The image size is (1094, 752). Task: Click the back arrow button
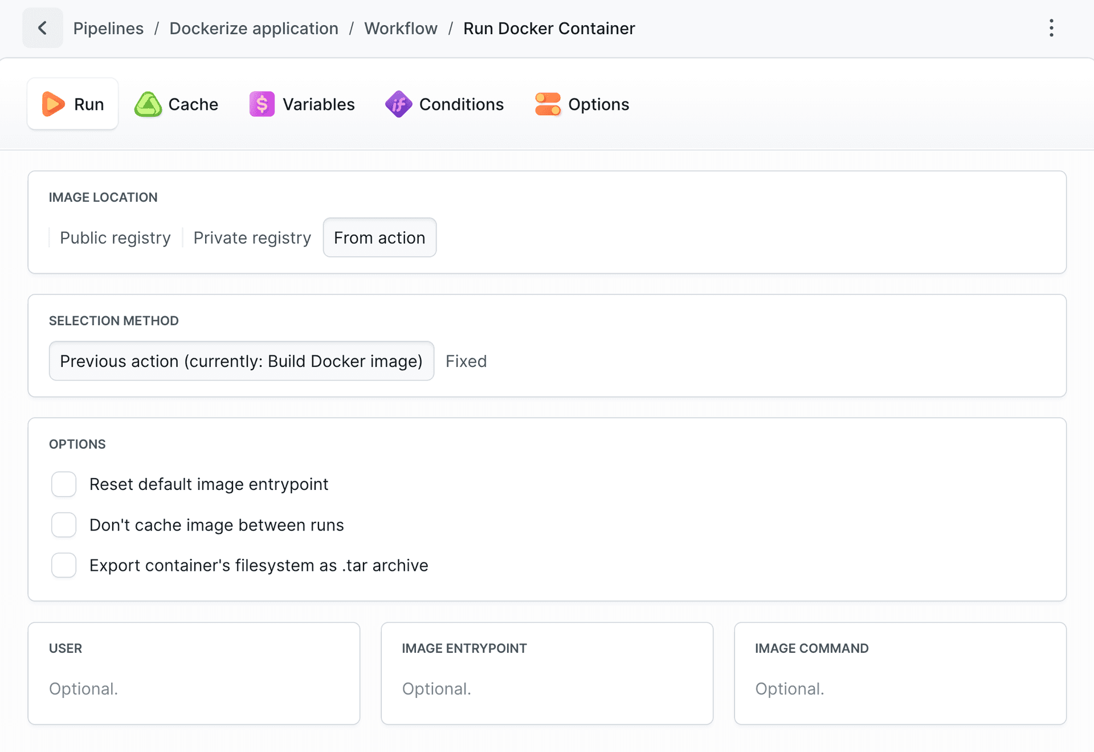43,28
